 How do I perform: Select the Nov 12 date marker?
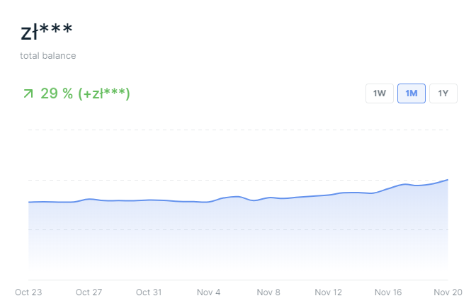(328, 292)
